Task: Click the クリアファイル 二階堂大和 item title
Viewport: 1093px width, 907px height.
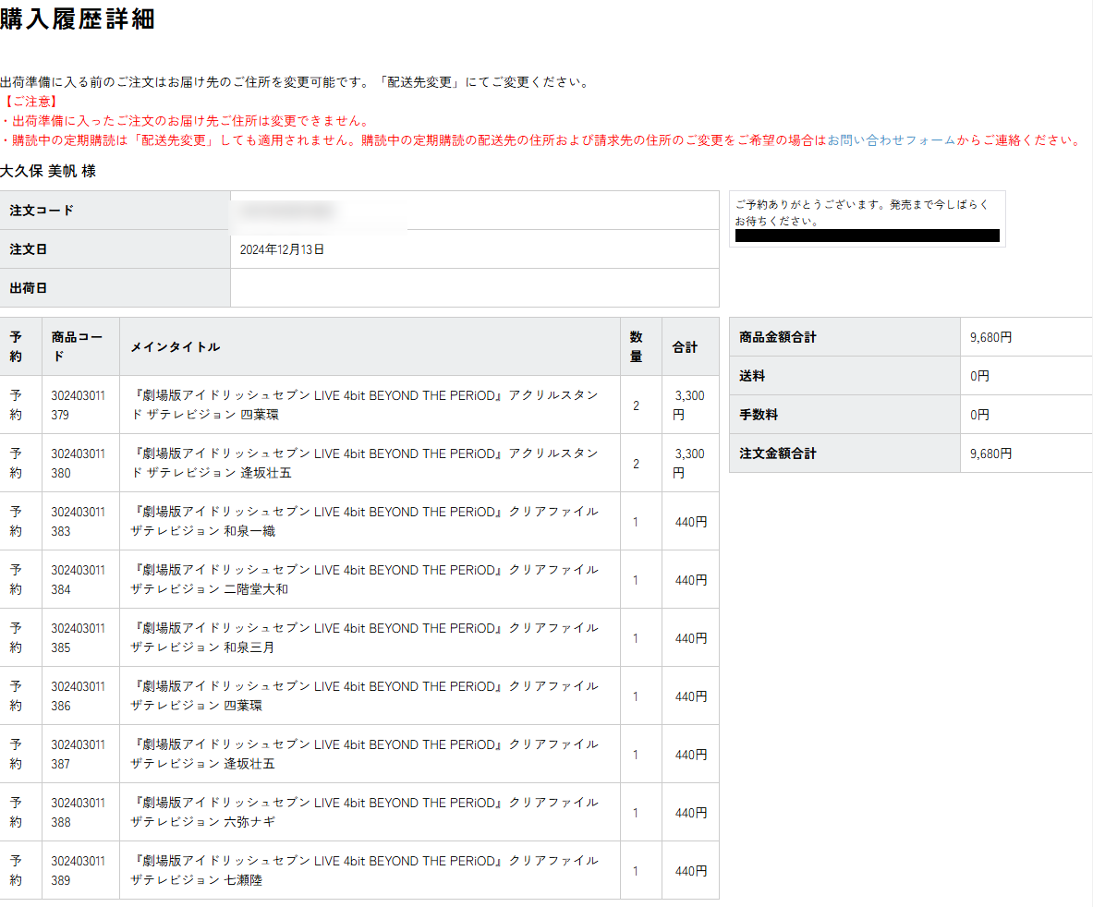Action: pos(365,580)
